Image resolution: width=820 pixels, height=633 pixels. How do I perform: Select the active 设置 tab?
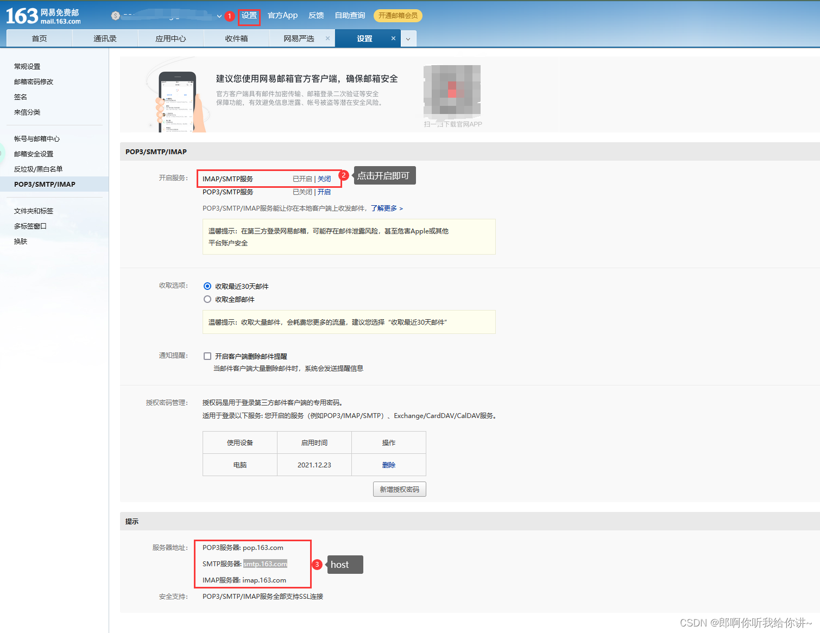click(364, 39)
